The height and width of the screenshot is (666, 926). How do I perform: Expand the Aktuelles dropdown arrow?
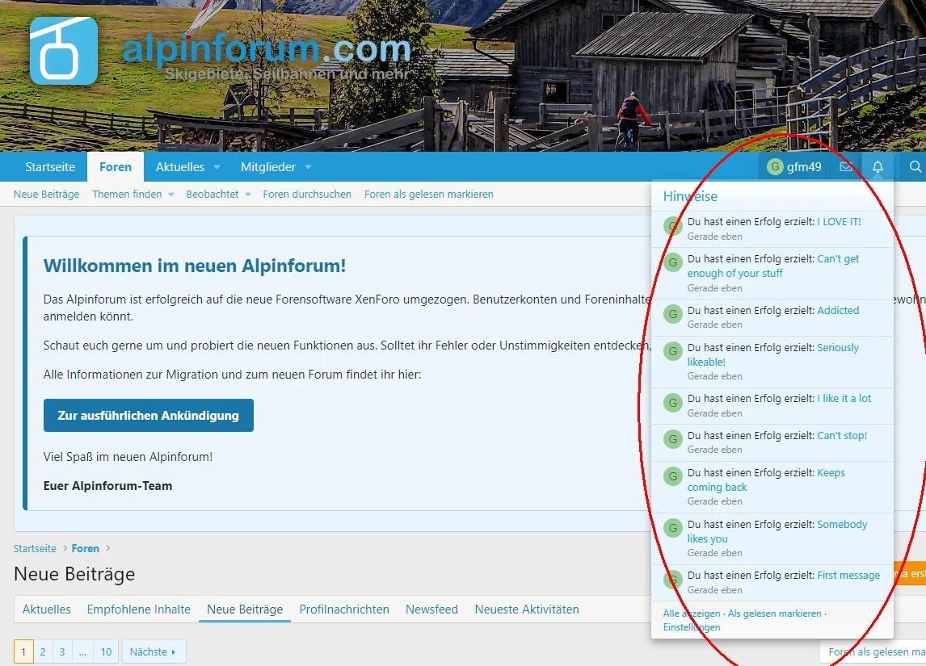pos(217,168)
